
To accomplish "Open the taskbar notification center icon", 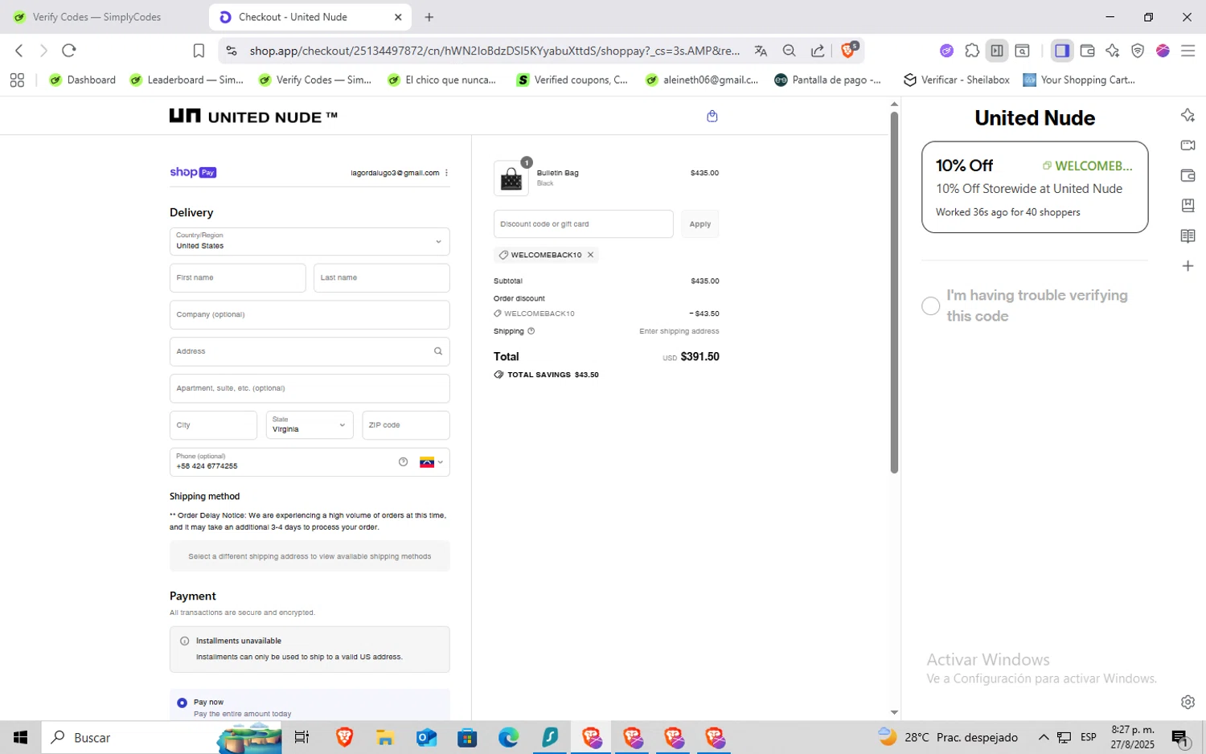I will (1180, 737).
